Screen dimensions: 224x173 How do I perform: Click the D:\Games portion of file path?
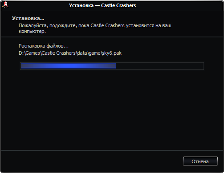[29, 53]
